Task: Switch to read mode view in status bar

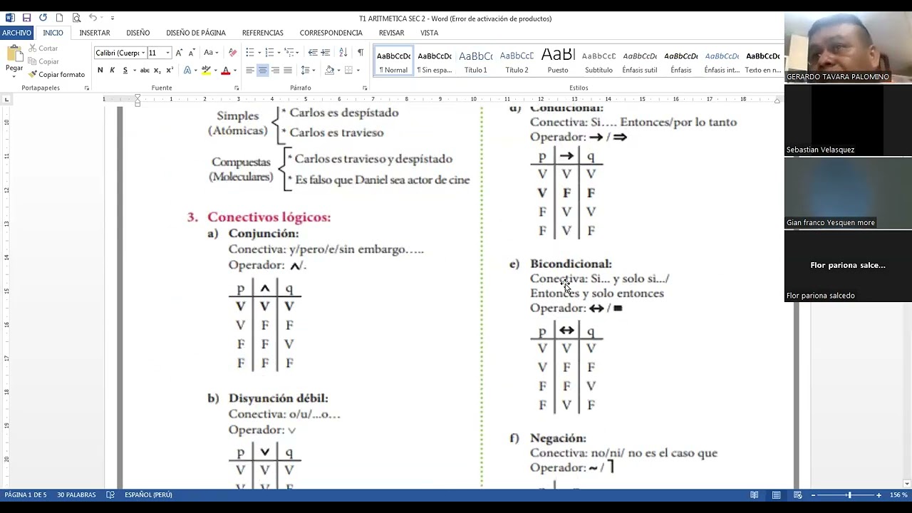Action: (755, 495)
